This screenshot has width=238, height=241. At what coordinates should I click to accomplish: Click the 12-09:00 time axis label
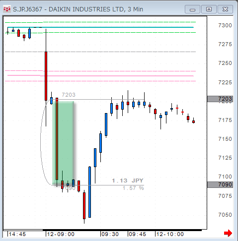click(x=61, y=234)
